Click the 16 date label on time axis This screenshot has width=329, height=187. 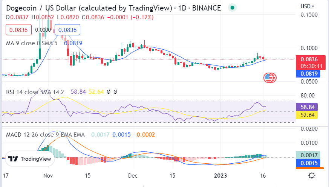point(263,175)
